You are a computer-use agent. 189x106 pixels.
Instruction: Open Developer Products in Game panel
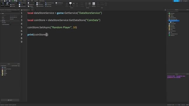(6, 69)
